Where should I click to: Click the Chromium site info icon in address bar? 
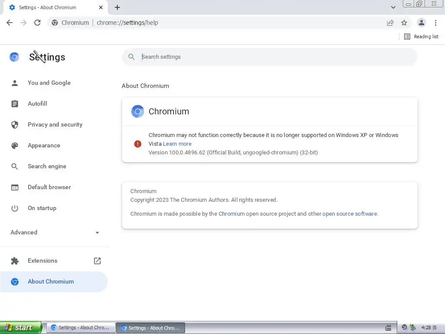pyautogui.click(x=55, y=23)
